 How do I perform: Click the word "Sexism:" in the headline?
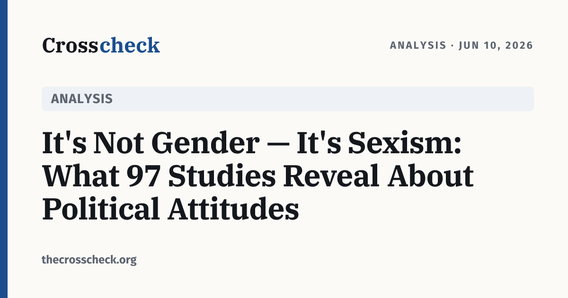coord(405,143)
